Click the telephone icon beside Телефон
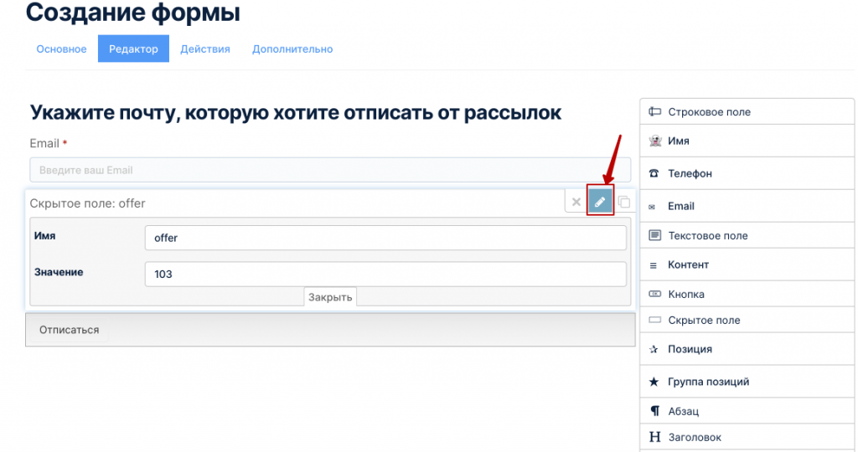Screen dimensions: 858x452 (654, 173)
